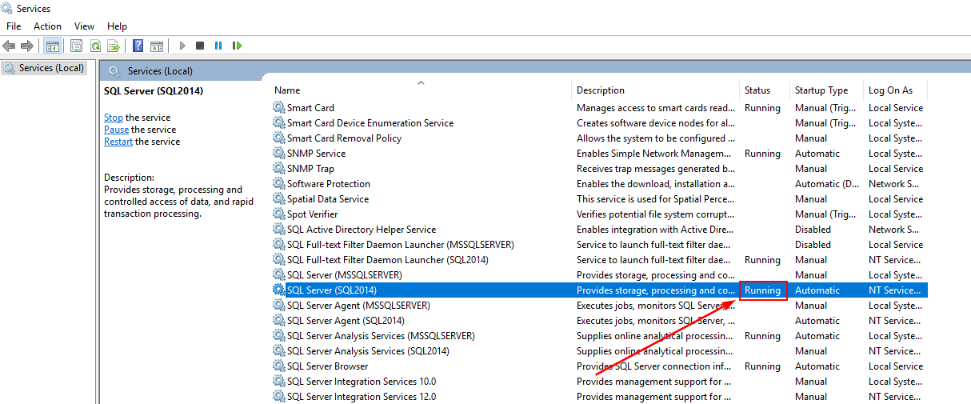This screenshot has height=404, width=971.
Task: Click the Pause the service link
Action: [116, 130]
